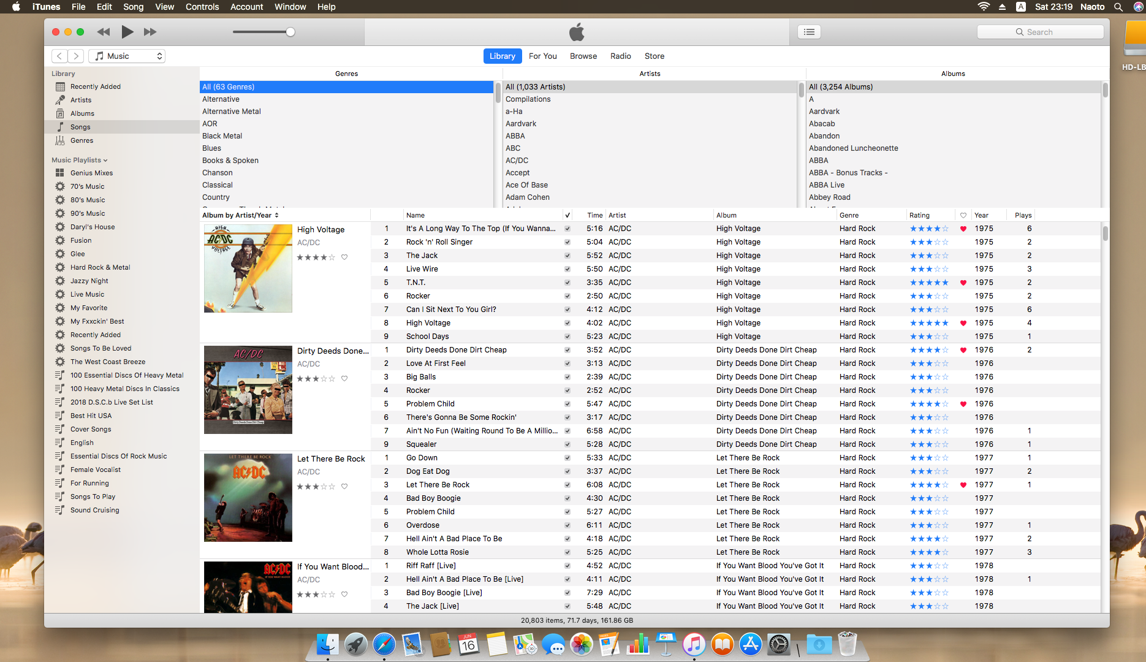Open Spotlight search in the menu bar

pyautogui.click(x=1118, y=7)
